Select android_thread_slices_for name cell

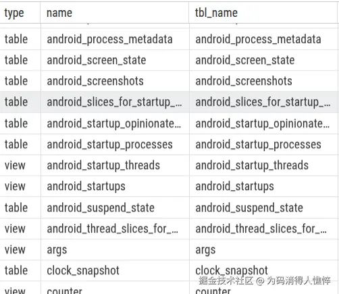pyautogui.click(x=113, y=229)
